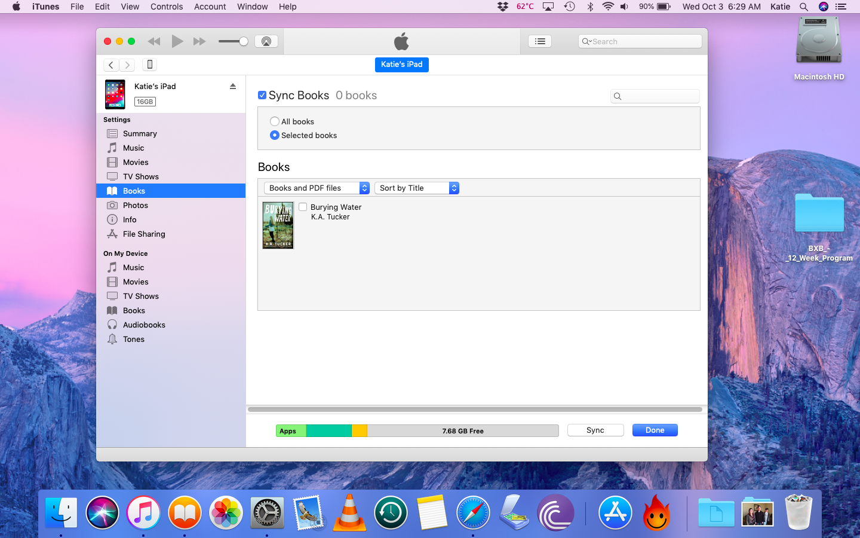The height and width of the screenshot is (538, 860).
Task: Open Finder from the Dock
Action: [x=62, y=513]
